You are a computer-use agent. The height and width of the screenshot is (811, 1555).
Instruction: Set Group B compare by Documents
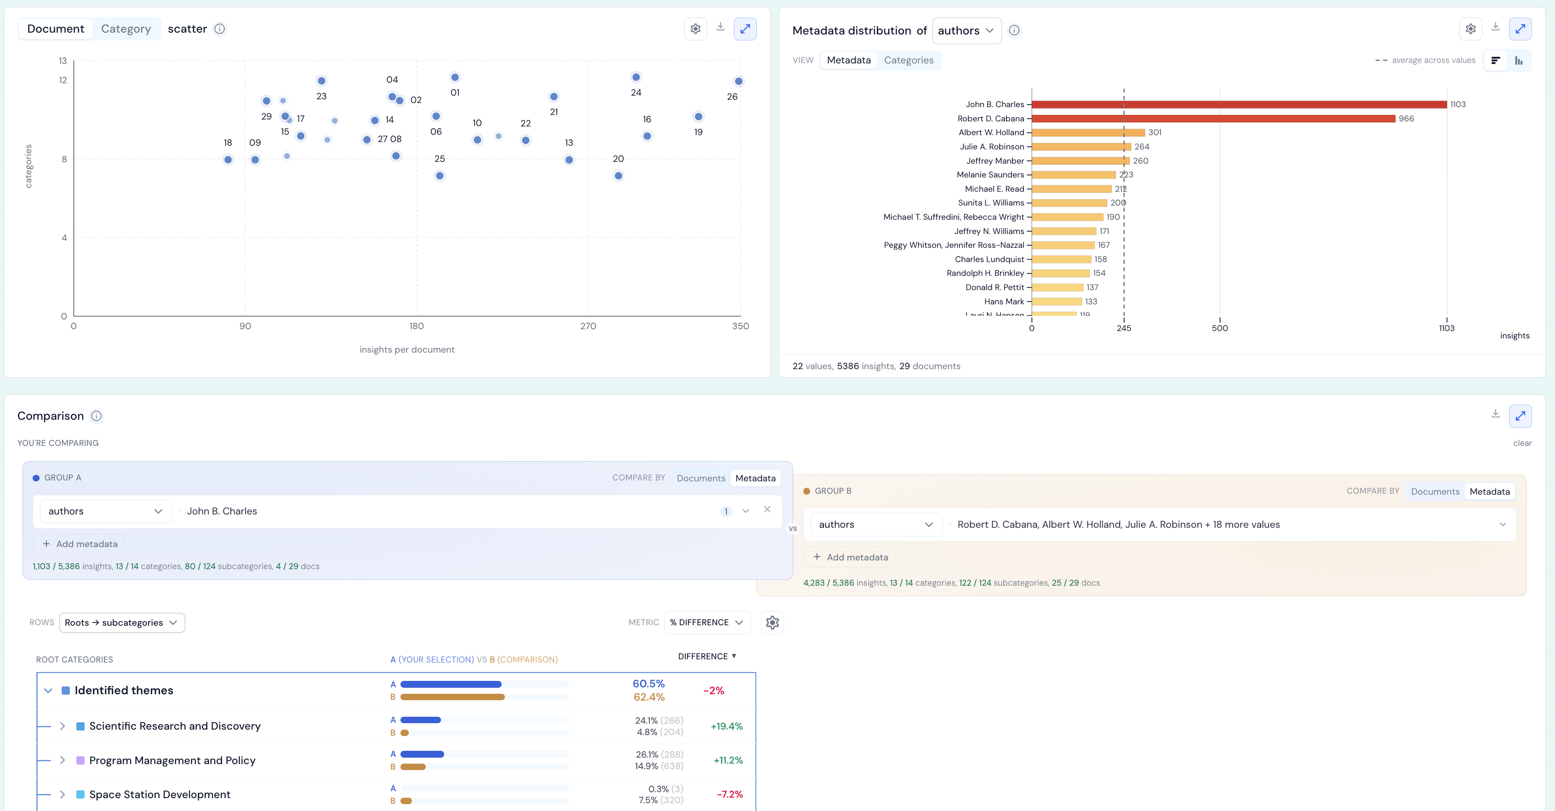tap(1435, 491)
